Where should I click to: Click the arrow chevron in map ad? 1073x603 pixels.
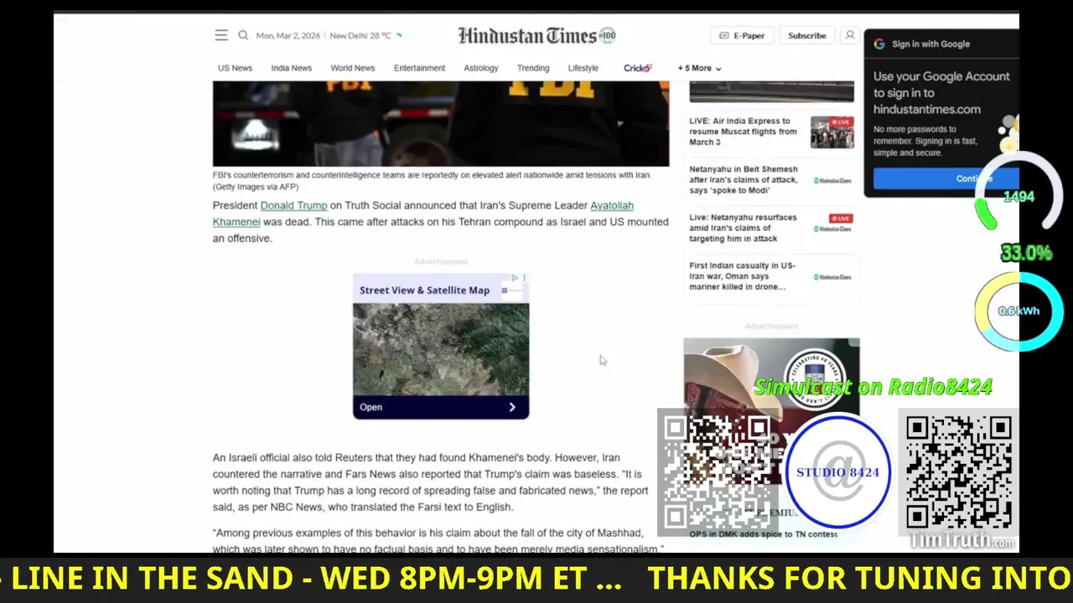click(x=512, y=407)
